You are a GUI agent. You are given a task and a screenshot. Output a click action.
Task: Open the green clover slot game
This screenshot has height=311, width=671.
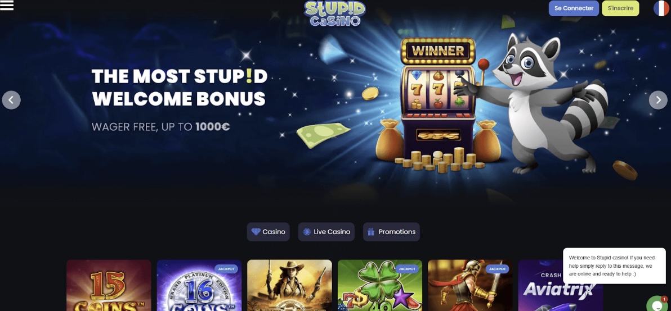click(380, 285)
